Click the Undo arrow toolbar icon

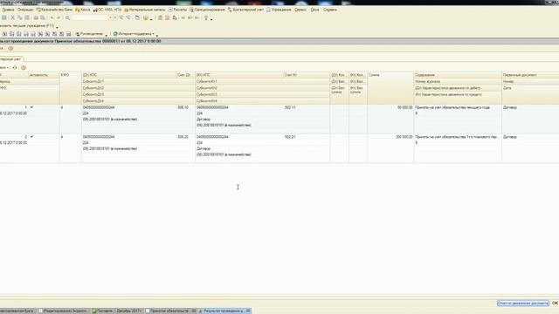pyautogui.click(x=52, y=17)
